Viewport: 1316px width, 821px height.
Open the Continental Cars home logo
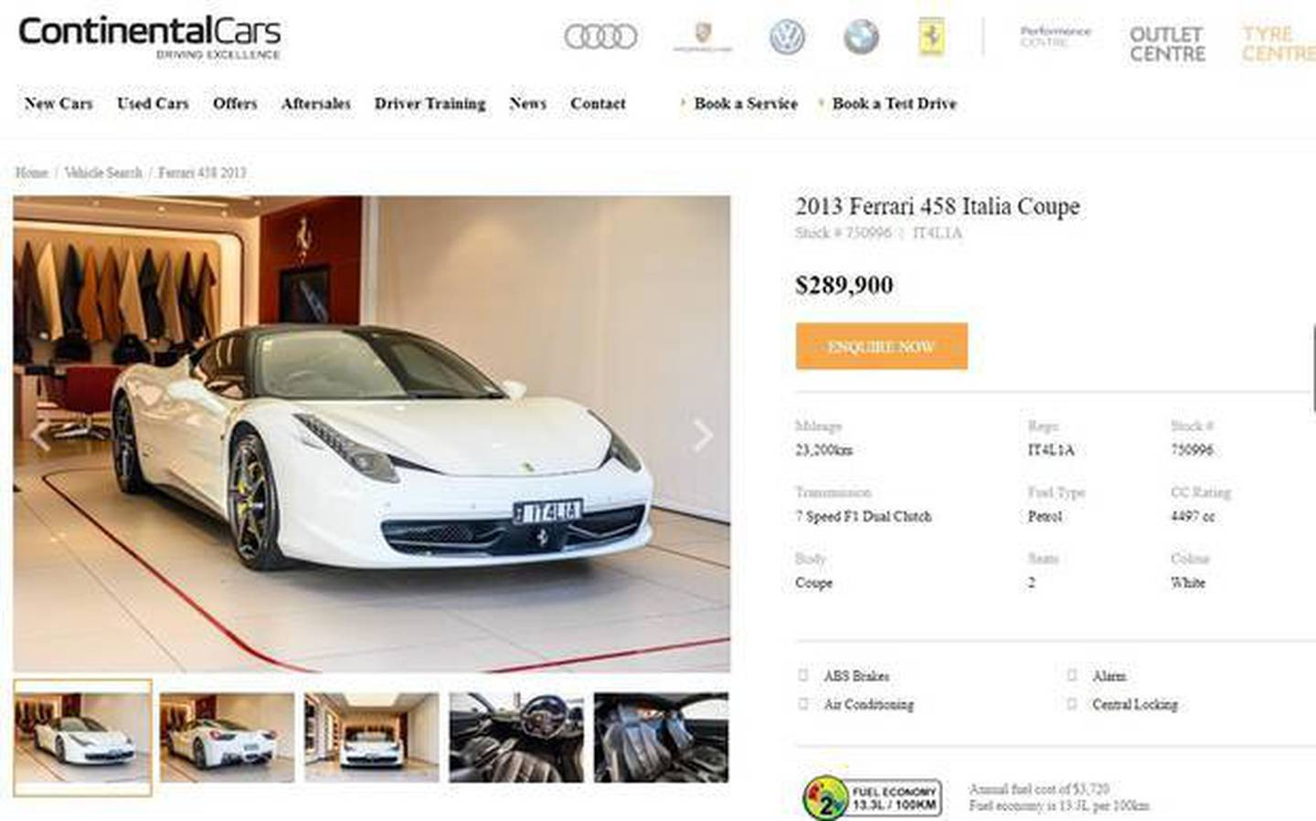tap(150, 37)
